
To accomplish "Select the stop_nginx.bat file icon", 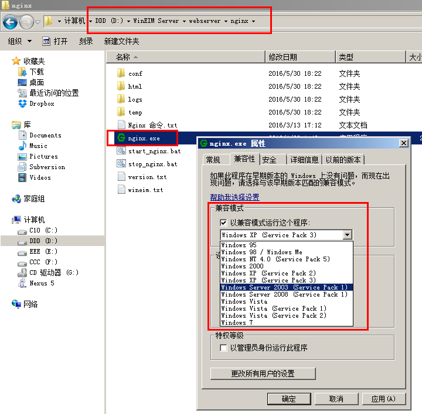I will point(121,164).
